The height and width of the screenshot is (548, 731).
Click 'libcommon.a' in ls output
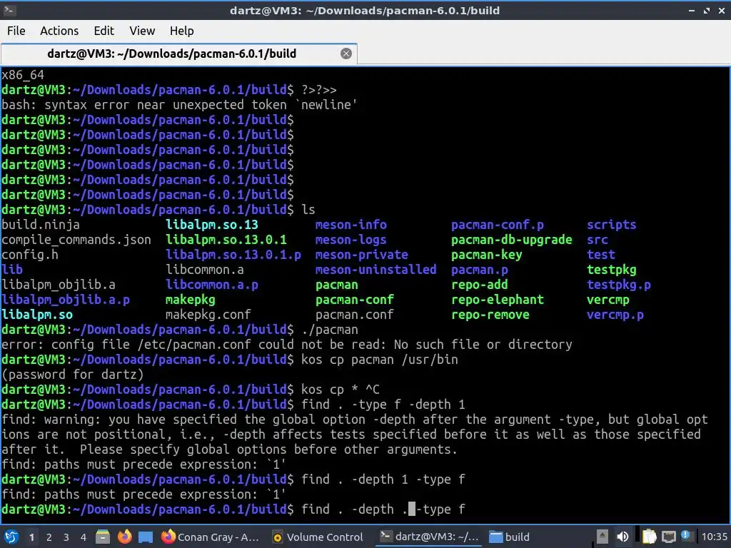pos(205,270)
